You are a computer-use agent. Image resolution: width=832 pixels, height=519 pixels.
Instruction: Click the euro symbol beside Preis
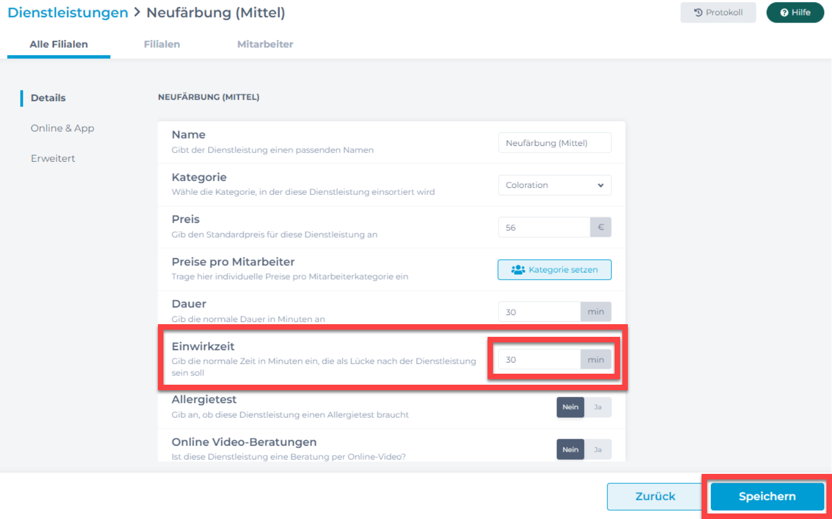pyautogui.click(x=601, y=227)
